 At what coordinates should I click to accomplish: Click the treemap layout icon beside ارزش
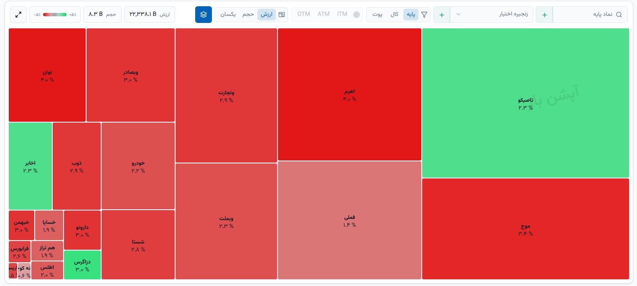click(x=282, y=15)
